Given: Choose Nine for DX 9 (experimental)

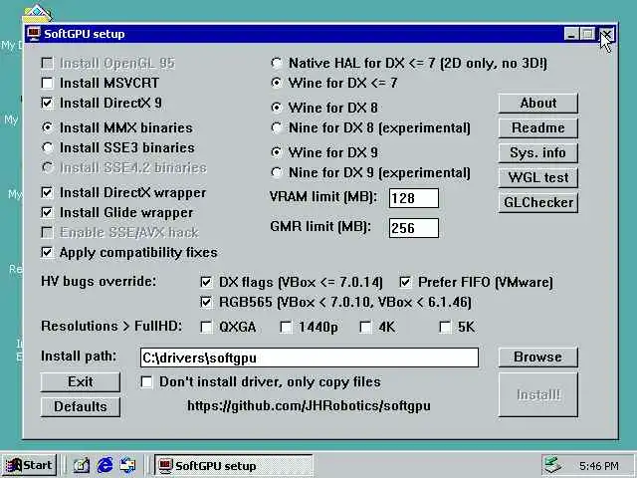Looking at the screenshot, I should [x=277, y=172].
